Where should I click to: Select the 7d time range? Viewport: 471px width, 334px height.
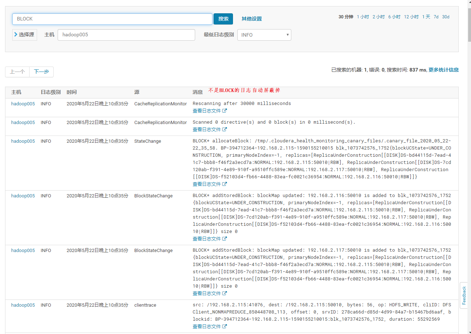tap(436, 17)
